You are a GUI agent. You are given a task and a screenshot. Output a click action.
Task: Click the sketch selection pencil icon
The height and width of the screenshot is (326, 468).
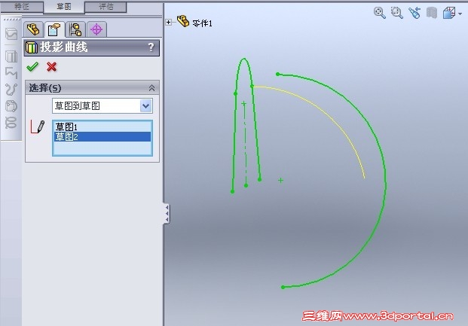(38, 126)
